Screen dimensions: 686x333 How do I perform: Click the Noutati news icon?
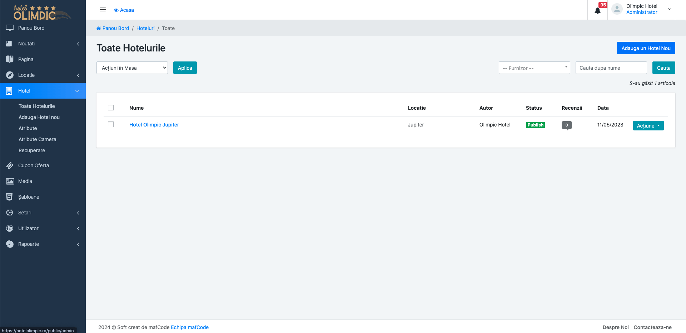(10, 44)
